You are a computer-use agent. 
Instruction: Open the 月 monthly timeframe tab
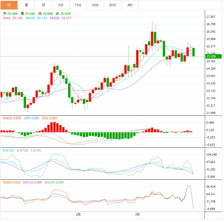(44, 5)
